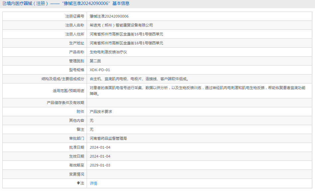Click the label 结构及组成/主要组成成分

(63, 79)
